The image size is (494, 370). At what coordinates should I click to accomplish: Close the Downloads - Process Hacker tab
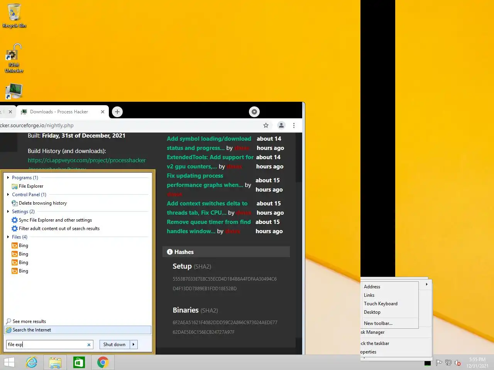click(103, 112)
